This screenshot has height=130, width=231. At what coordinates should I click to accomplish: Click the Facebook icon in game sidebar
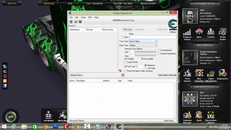[x=5, y=86]
